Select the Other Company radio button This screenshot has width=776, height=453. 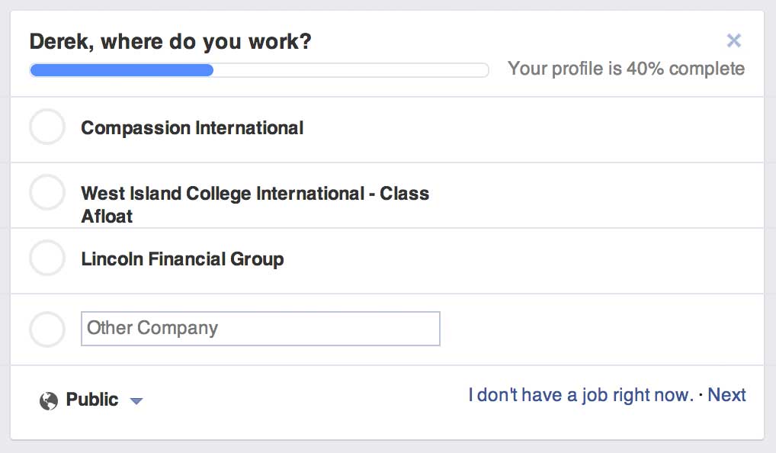point(47,329)
